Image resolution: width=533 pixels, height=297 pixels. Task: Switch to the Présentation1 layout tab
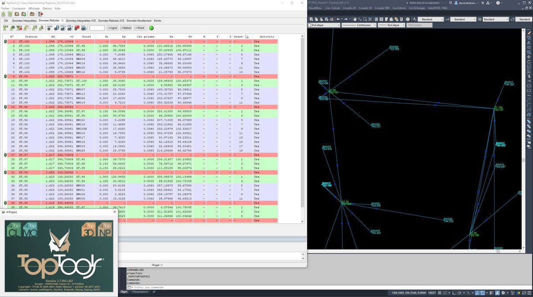tap(140, 292)
